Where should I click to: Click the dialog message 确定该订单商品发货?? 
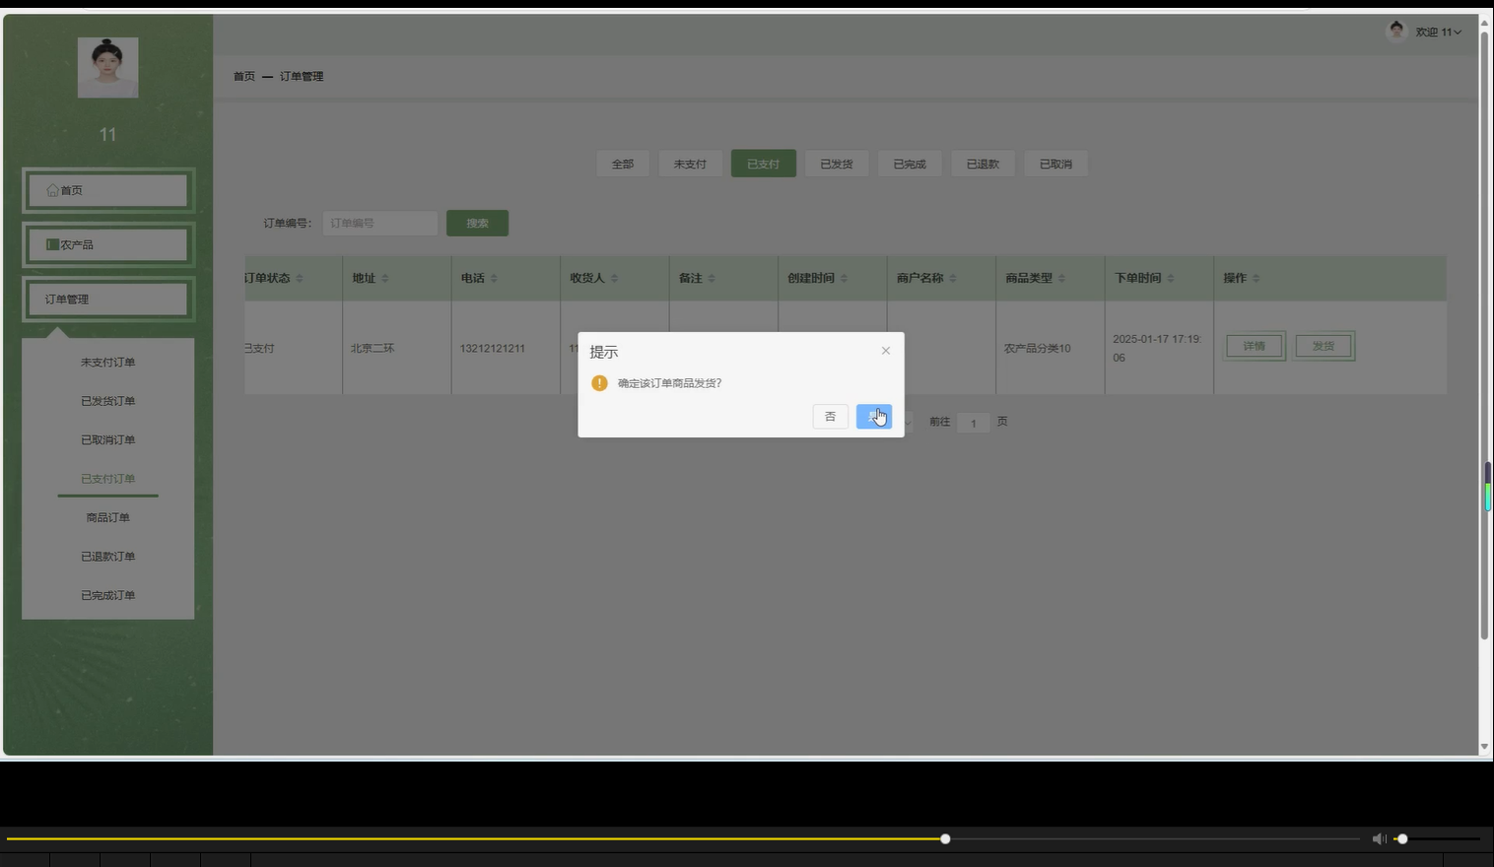pyautogui.click(x=670, y=383)
